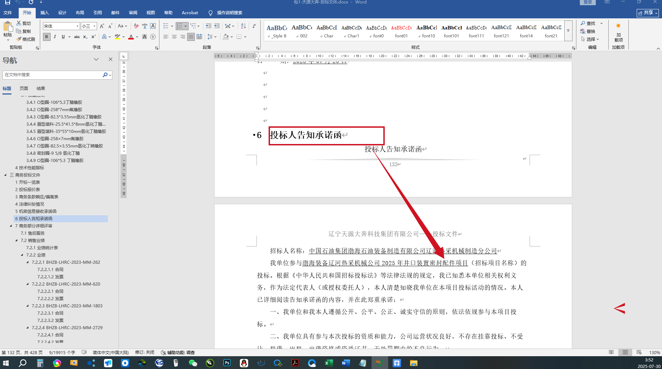Increase paragraph indent
This screenshot has height=369, width=662.
tap(217, 26)
